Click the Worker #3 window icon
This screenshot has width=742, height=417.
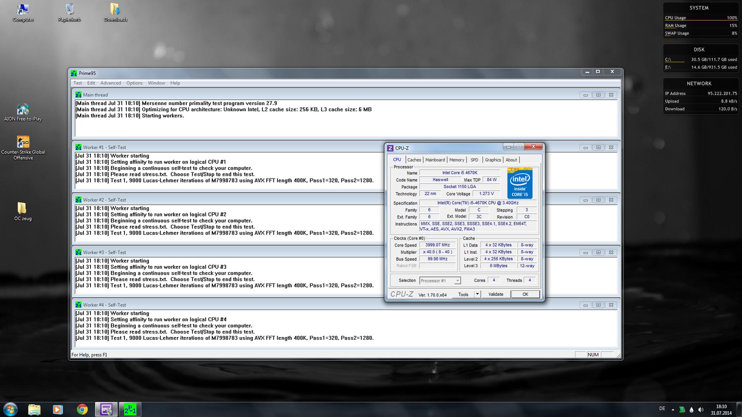click(x=78, y=252)
